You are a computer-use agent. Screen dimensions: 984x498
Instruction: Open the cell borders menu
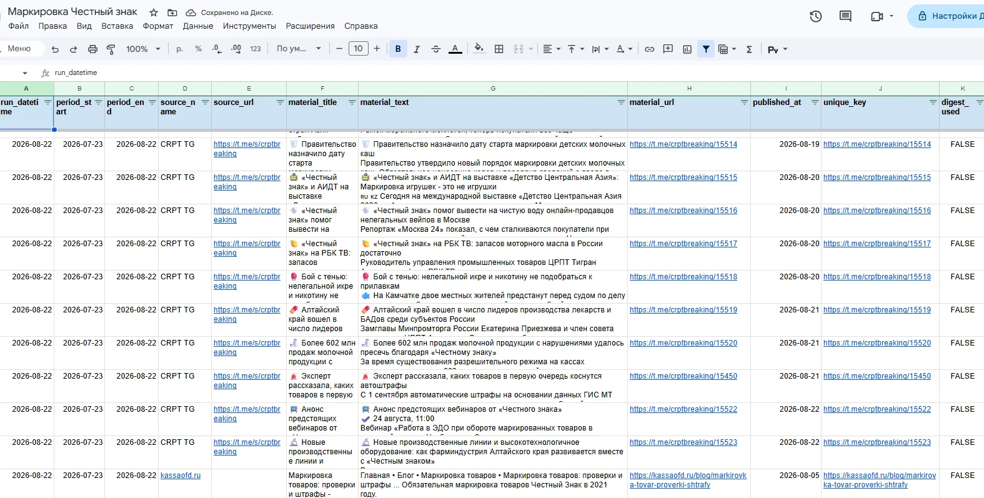click(x=499, y=49)
